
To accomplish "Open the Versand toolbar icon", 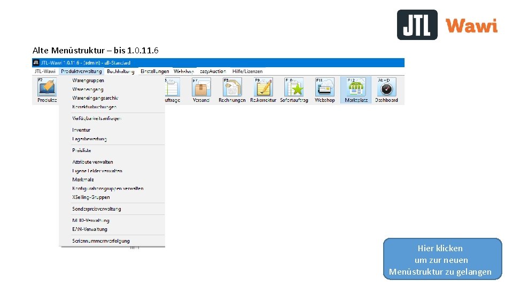I will coord(201,91).
